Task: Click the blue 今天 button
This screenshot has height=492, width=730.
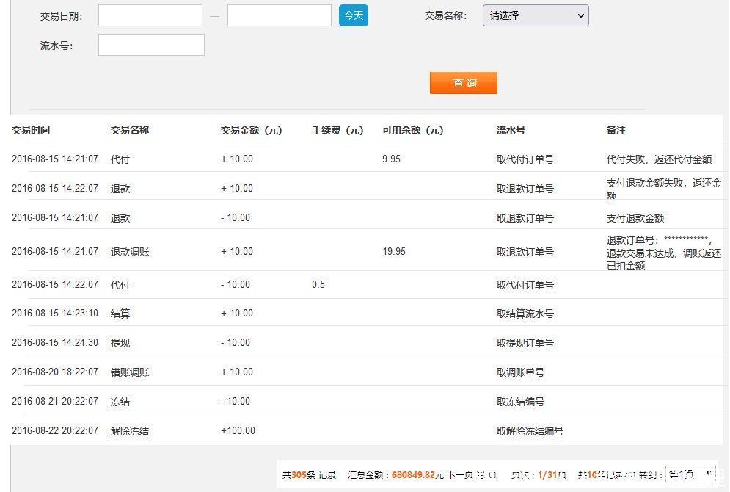Action: pyautogui.click(x=354, y=15)
